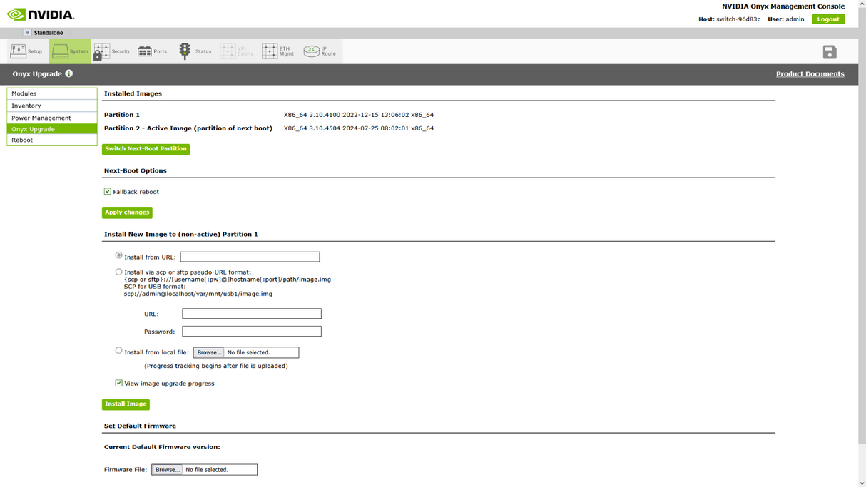The height and width of the screenshot is (487, 866).
Task: Open the Ports toolbar section
Action: point(153,51)
